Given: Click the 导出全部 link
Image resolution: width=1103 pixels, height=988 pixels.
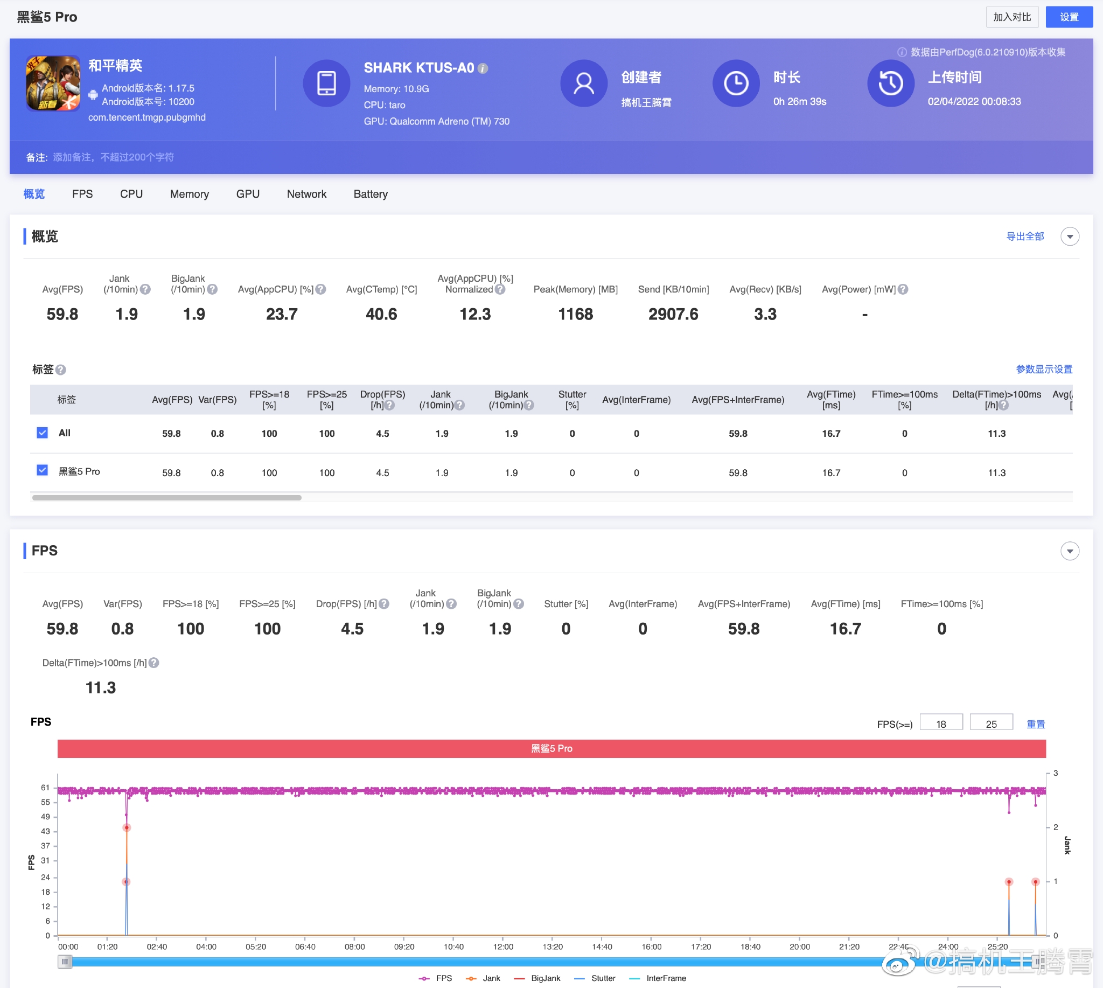Looking at the screenshot, I should click(1025, 236).
